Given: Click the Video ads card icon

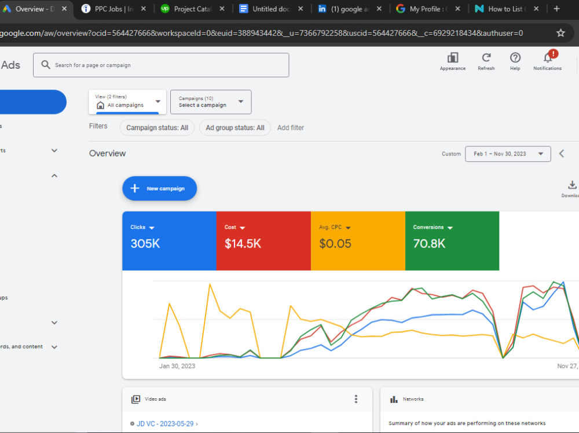Looking at the screenshot, I should pos(135,399).
